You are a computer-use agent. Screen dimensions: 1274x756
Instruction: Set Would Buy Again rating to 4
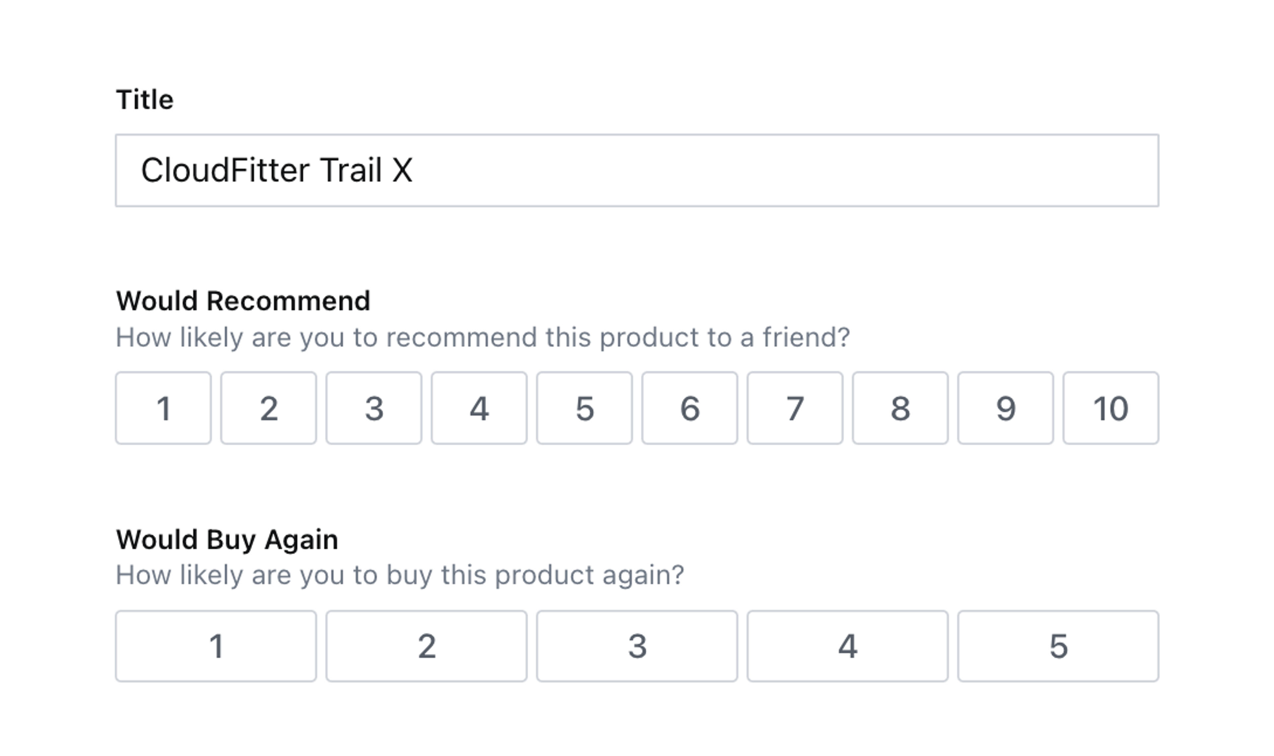tap(847, 646)
